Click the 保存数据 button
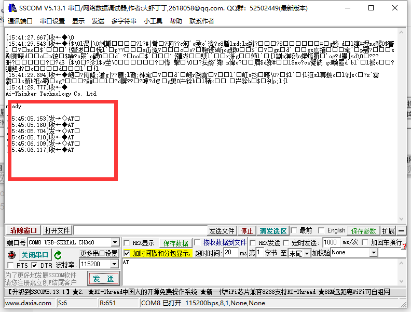Viewport: 411px width, 312px height. pos(175,243)
